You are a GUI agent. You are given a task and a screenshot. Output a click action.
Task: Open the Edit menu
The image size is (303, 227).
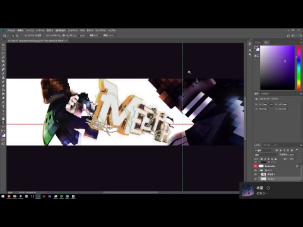pos(20,30)
